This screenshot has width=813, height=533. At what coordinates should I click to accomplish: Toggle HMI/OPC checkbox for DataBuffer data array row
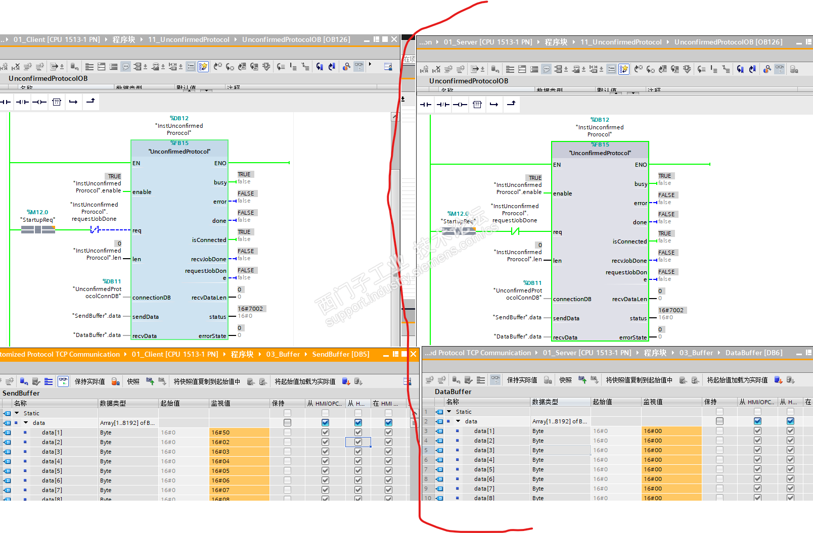tap(757, 421)
